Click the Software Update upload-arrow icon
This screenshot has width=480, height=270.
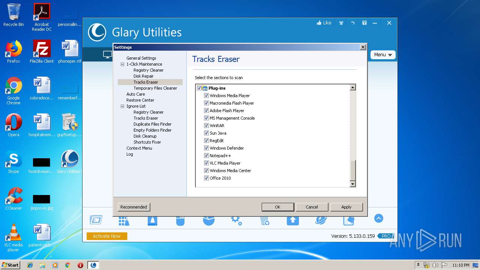(x=293, y=220)
